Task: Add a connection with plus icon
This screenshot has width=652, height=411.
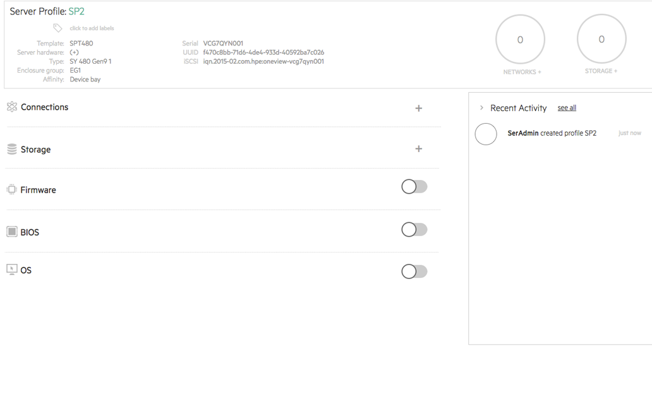Action: (418, 109)
